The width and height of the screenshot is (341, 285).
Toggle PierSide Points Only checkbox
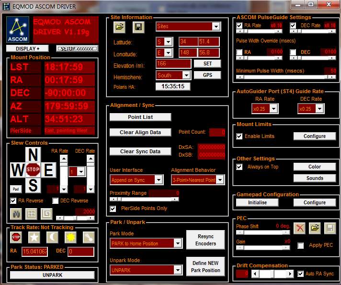113,209
